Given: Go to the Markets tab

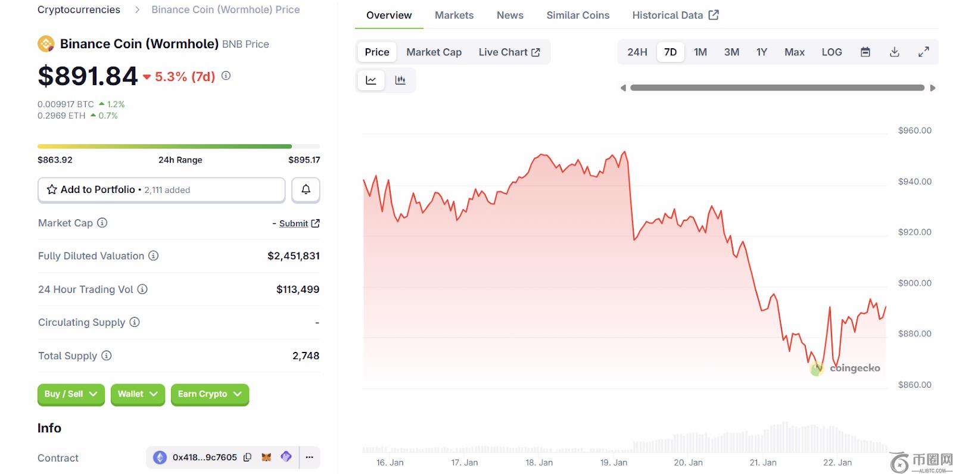Looking at the screenshot, I should coord(454,15).
